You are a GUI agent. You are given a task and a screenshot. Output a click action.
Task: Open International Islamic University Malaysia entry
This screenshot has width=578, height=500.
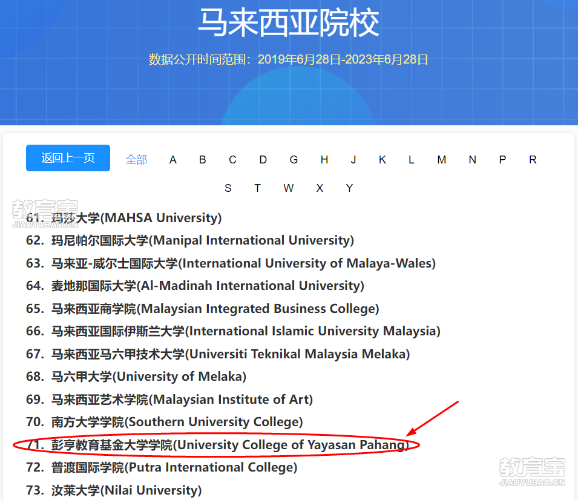pos(234,331)
